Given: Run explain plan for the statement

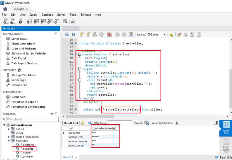Looking at the screenshot, I should pyautogui.click(x=95, y=34).
